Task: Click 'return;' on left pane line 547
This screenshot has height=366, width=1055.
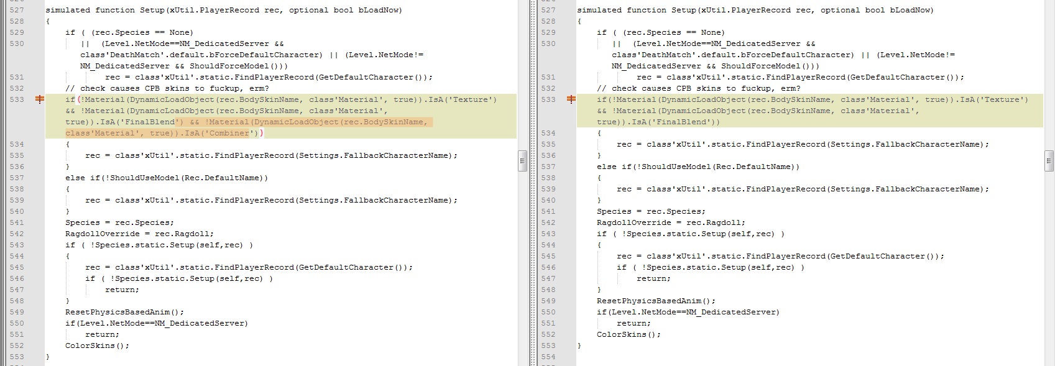Action: pos(122,290)
